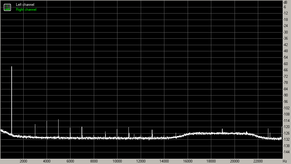Click the -24 dB scale label
Screen dimensions: 291x164
point(285,26)
